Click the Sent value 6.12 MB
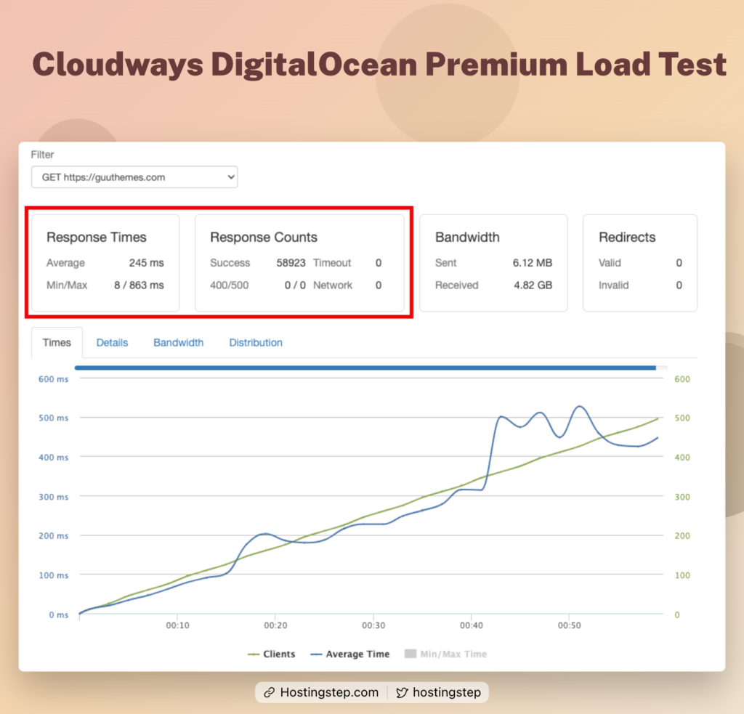This screenshot has height=714, width=744. coord(533,263)
